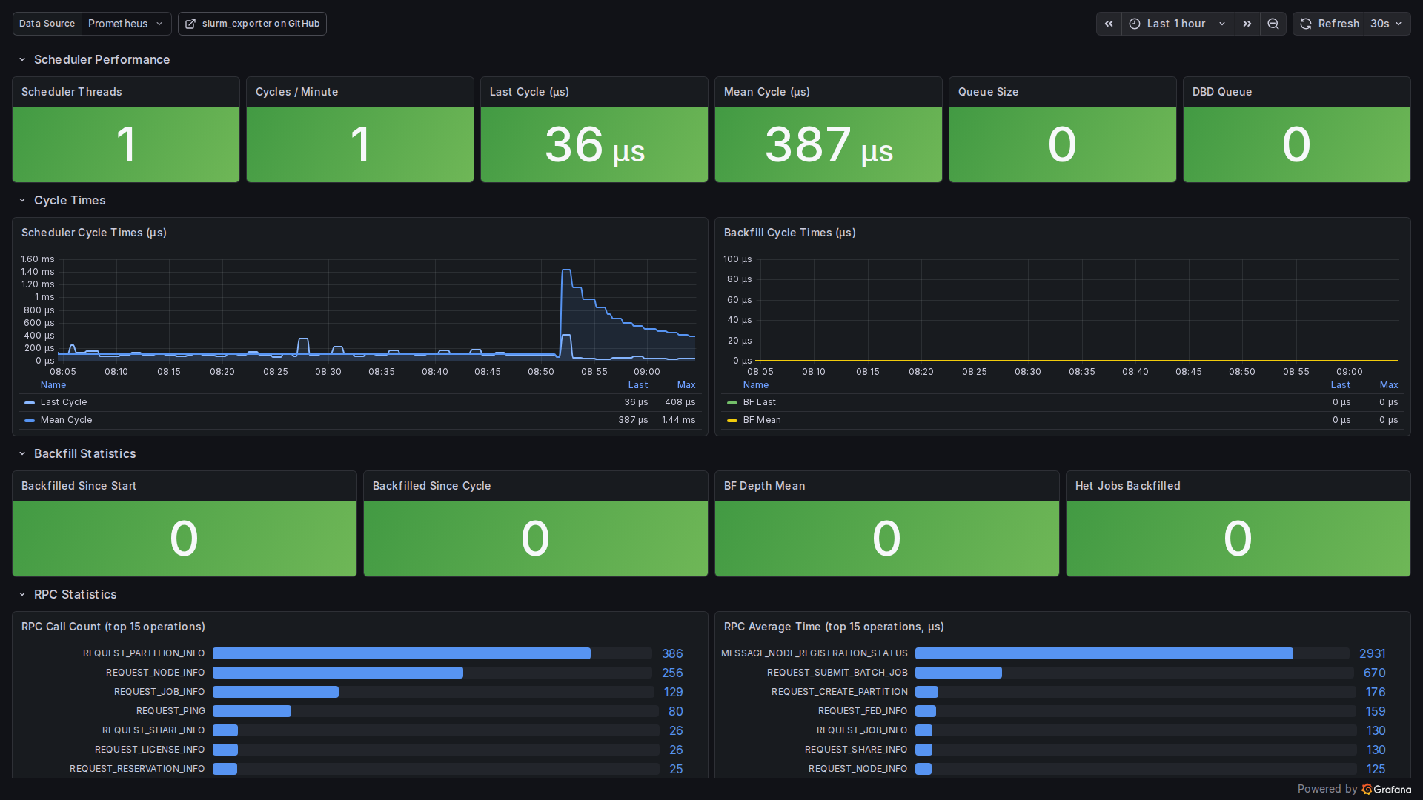
Task: Sort Scheduler Cycle legend by Name
Action: [53, 385]
